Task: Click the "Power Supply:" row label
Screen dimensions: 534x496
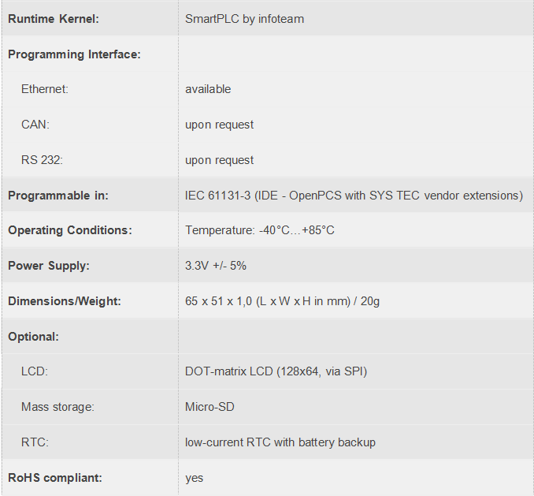Action: [49, 266]
